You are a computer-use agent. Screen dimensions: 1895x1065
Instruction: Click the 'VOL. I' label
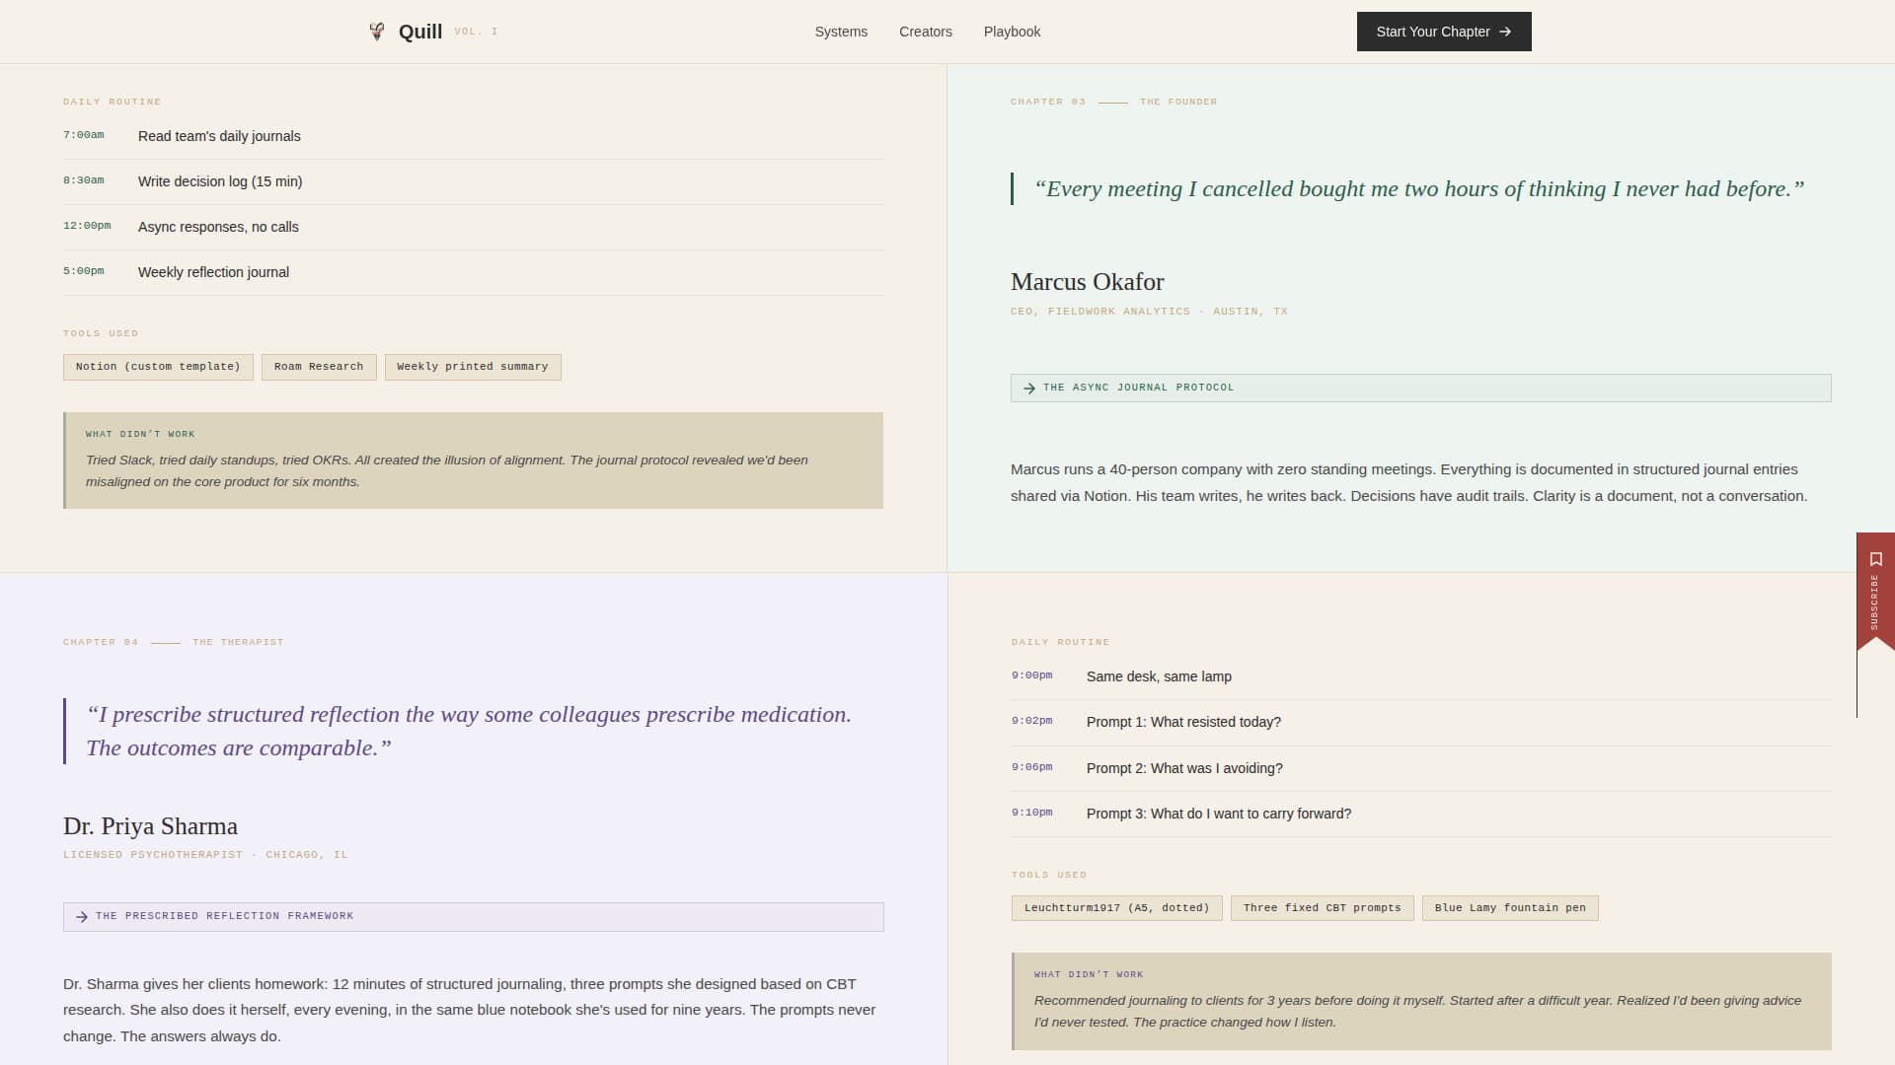pos(476,32)
